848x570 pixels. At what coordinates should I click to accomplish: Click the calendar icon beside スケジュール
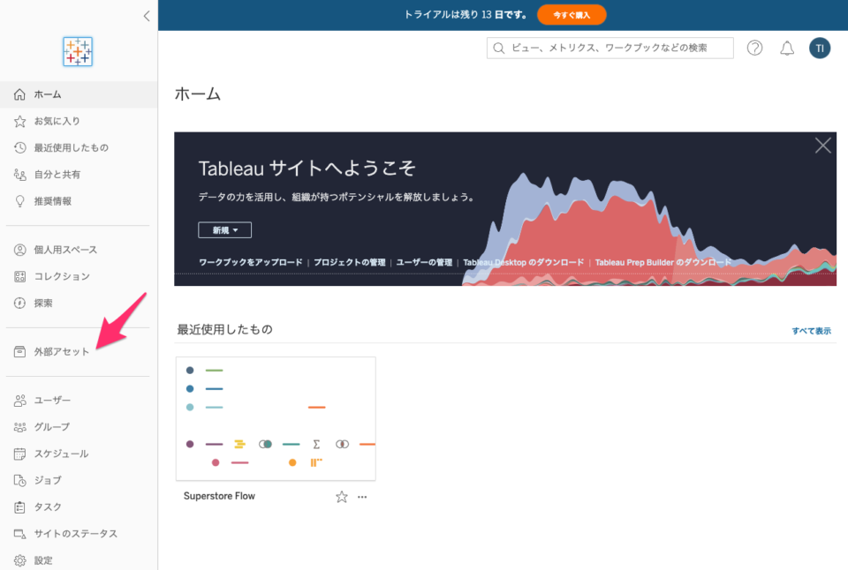(x=19, y=454)
